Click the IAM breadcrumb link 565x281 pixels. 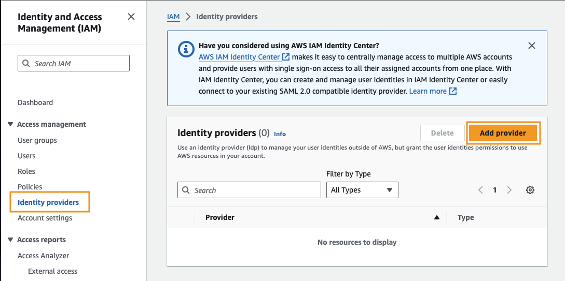click(x=173, y=17)
